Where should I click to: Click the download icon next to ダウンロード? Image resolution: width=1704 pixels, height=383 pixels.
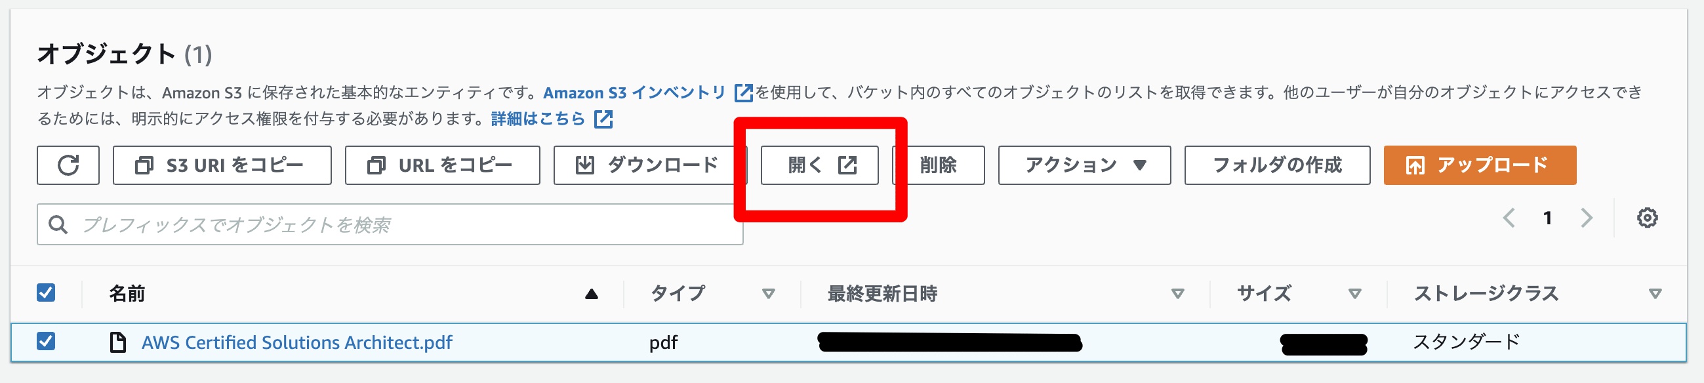(x=585, y=165)
